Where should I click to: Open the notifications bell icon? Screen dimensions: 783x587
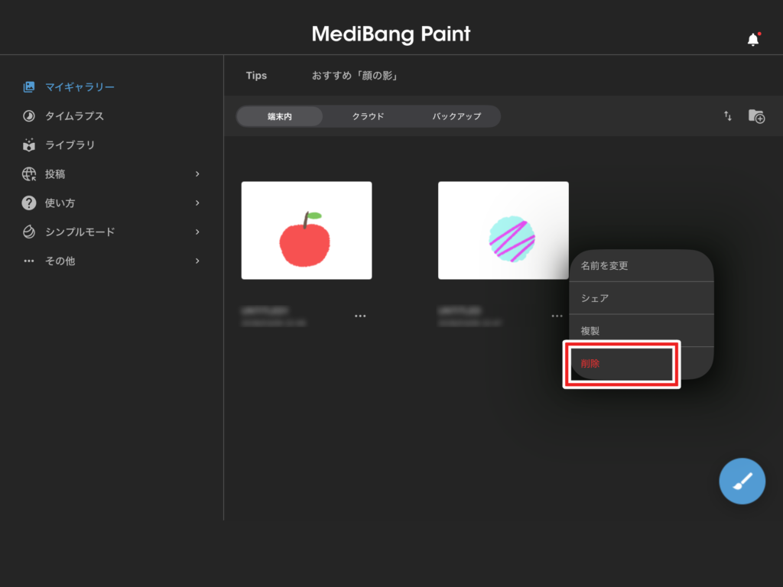pyautogui.click(x=753, y=40)
